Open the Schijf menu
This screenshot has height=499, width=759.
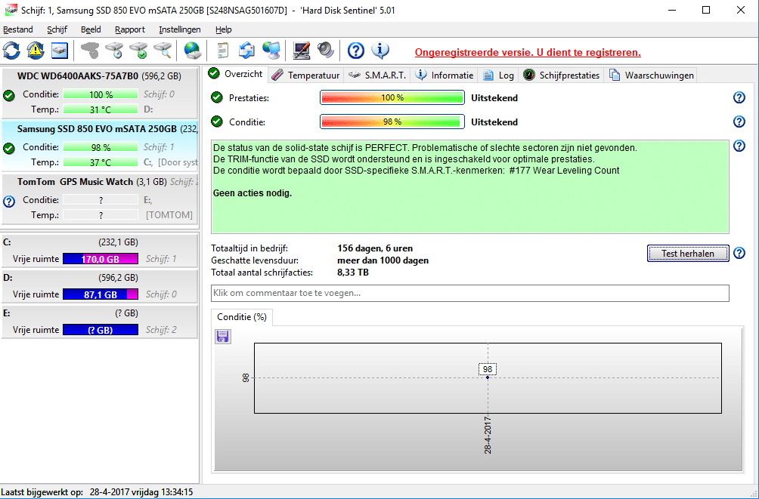point(57,29)
